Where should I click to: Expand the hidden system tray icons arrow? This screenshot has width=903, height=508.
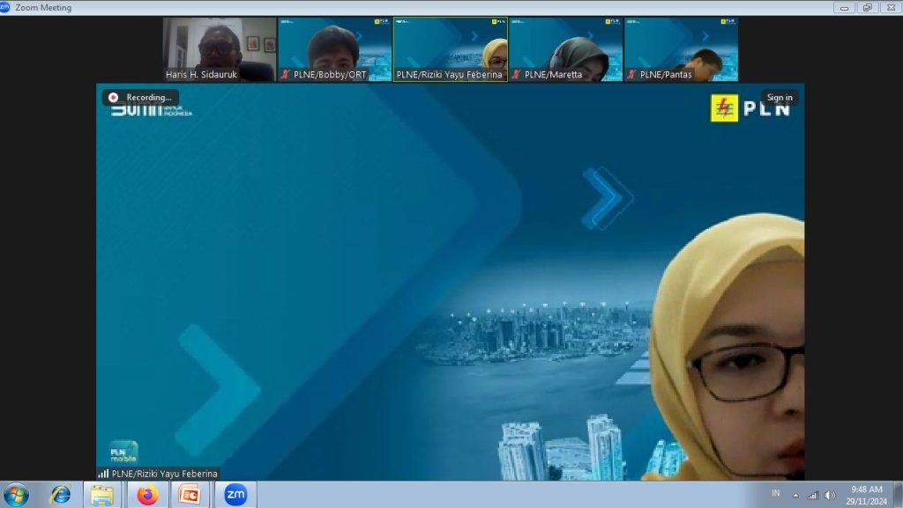coord(796,495)
